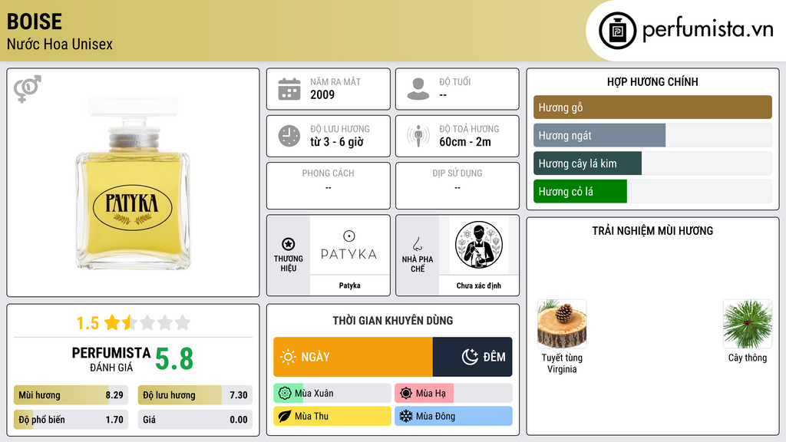Click the 1.5 star rating number

coord(88,323)
